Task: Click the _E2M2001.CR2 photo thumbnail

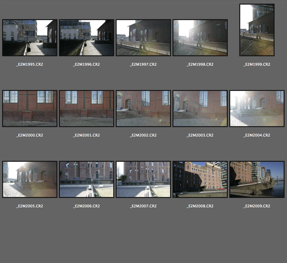Action: click(87, 109)
